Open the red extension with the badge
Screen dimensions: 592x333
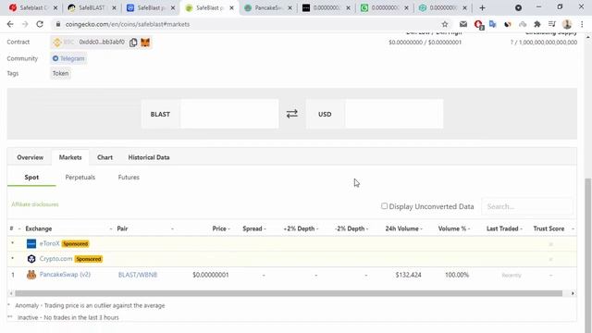click(x=478, y=25)
